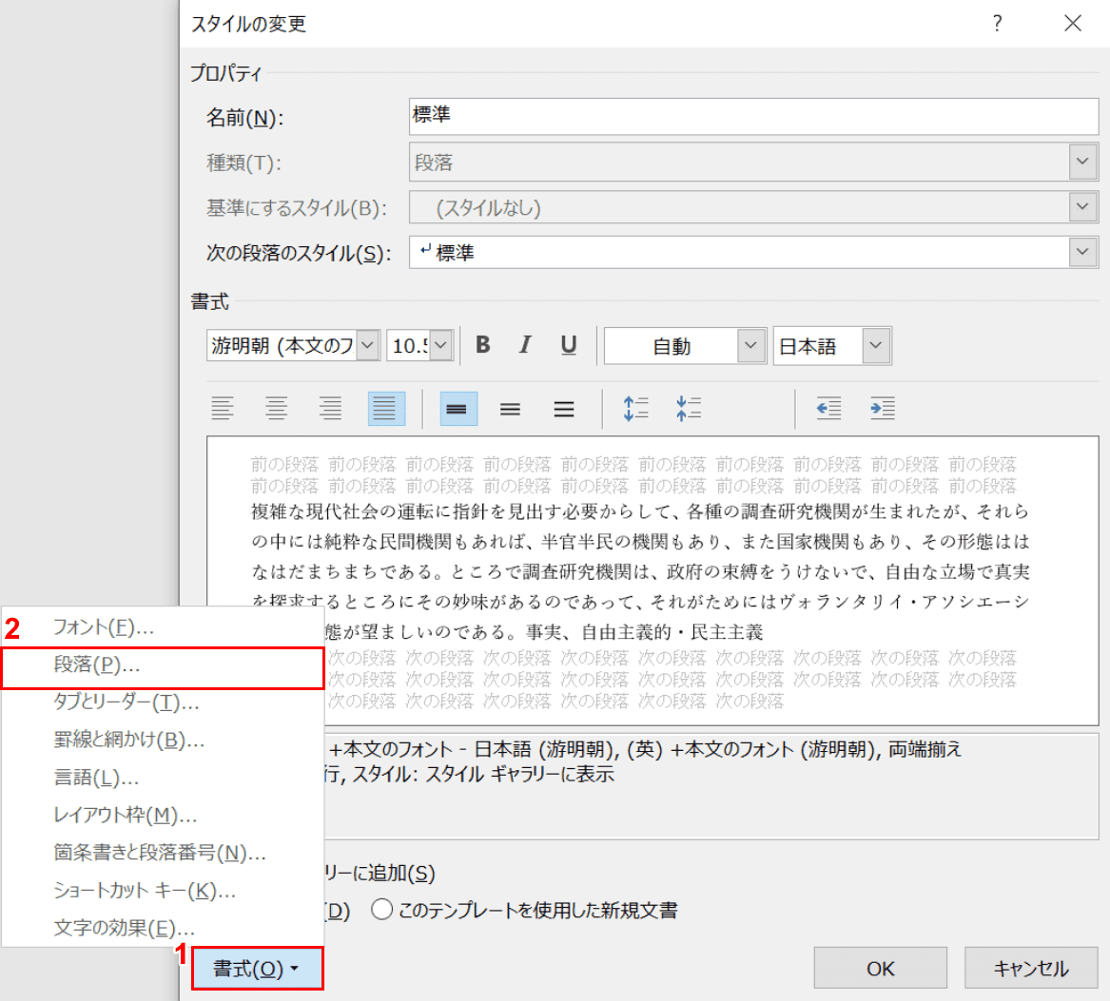Increase paragraph spacing
Viewport: 1110px width, 1001px height.
tap(635, 409)
